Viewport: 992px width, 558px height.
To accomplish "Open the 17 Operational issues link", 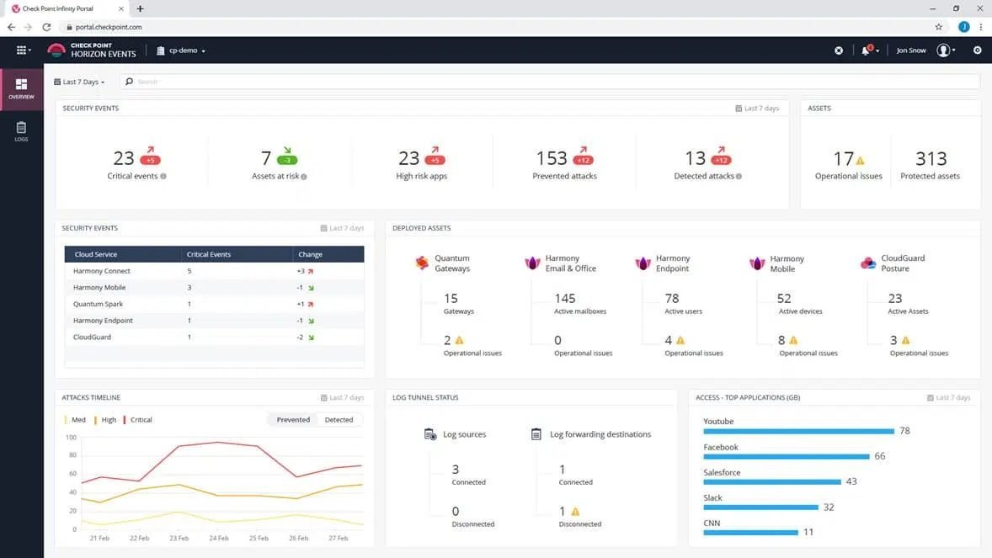I will (848, 164).
